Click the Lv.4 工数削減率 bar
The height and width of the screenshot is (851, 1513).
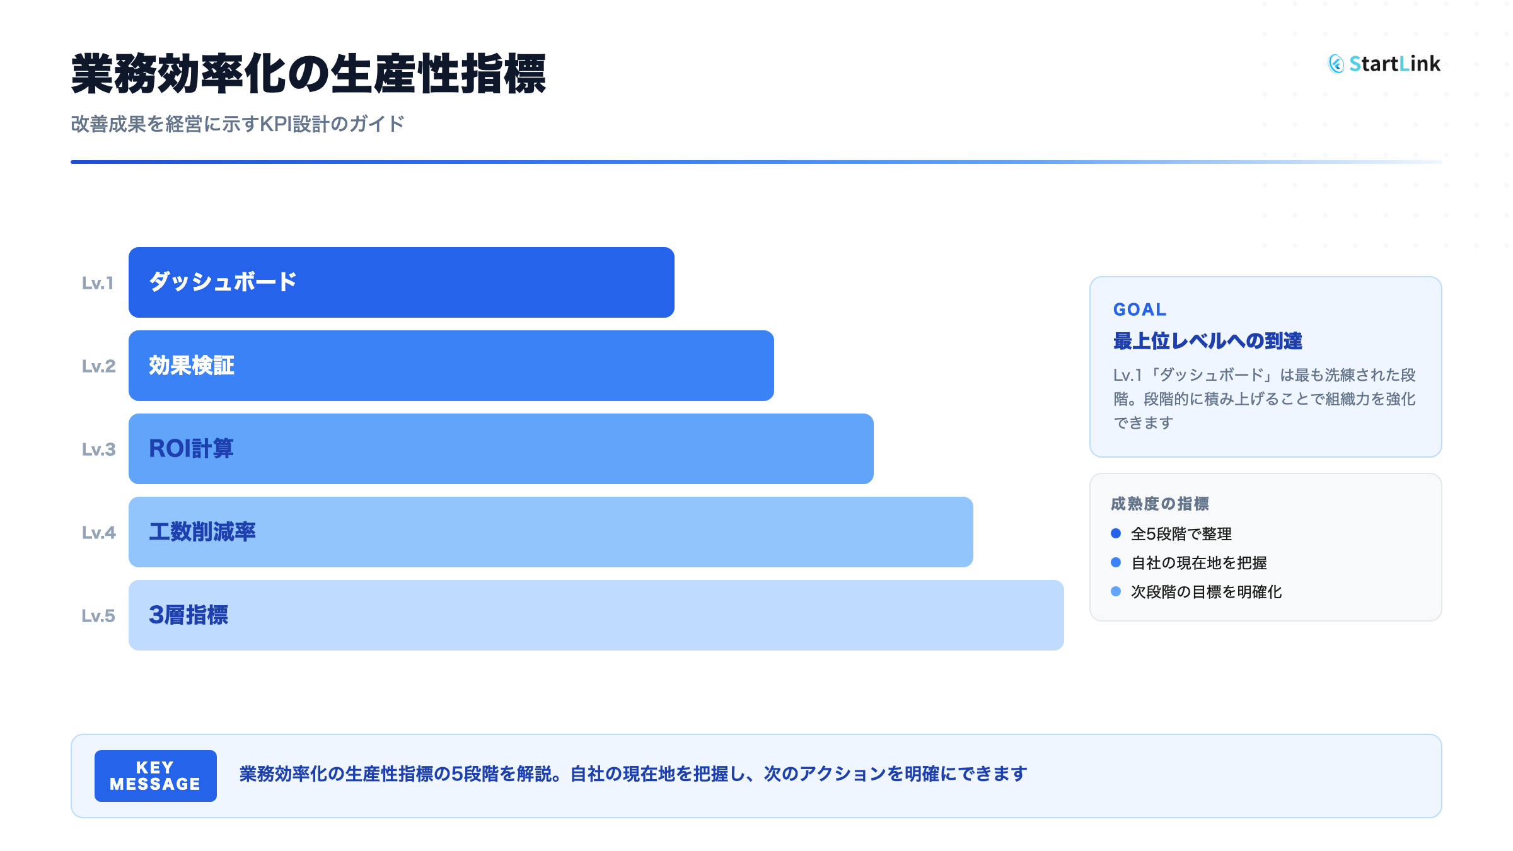tap(550, 532)
